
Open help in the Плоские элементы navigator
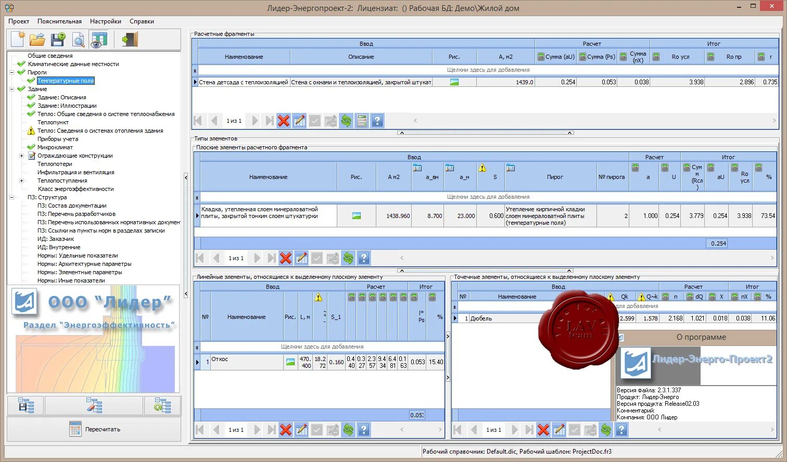pos(364,258)
